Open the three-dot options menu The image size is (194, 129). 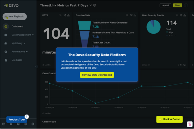click(x=186, y=5)
